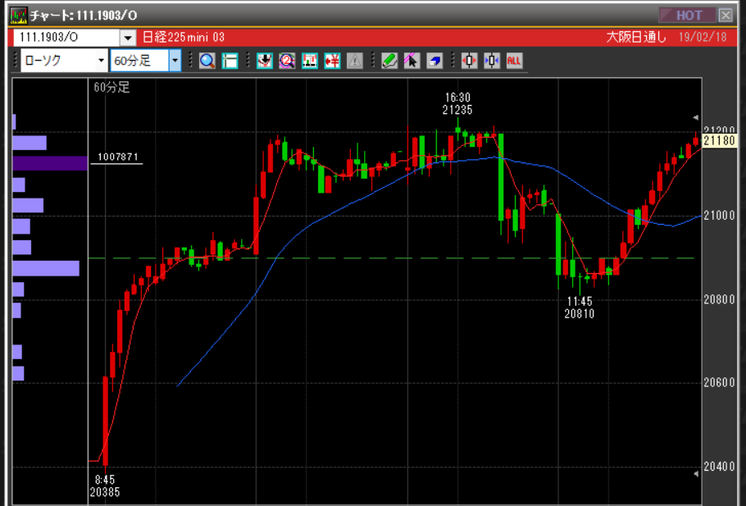
Task: Select the trendline pointer selection tool
Action: pos(412,61)
